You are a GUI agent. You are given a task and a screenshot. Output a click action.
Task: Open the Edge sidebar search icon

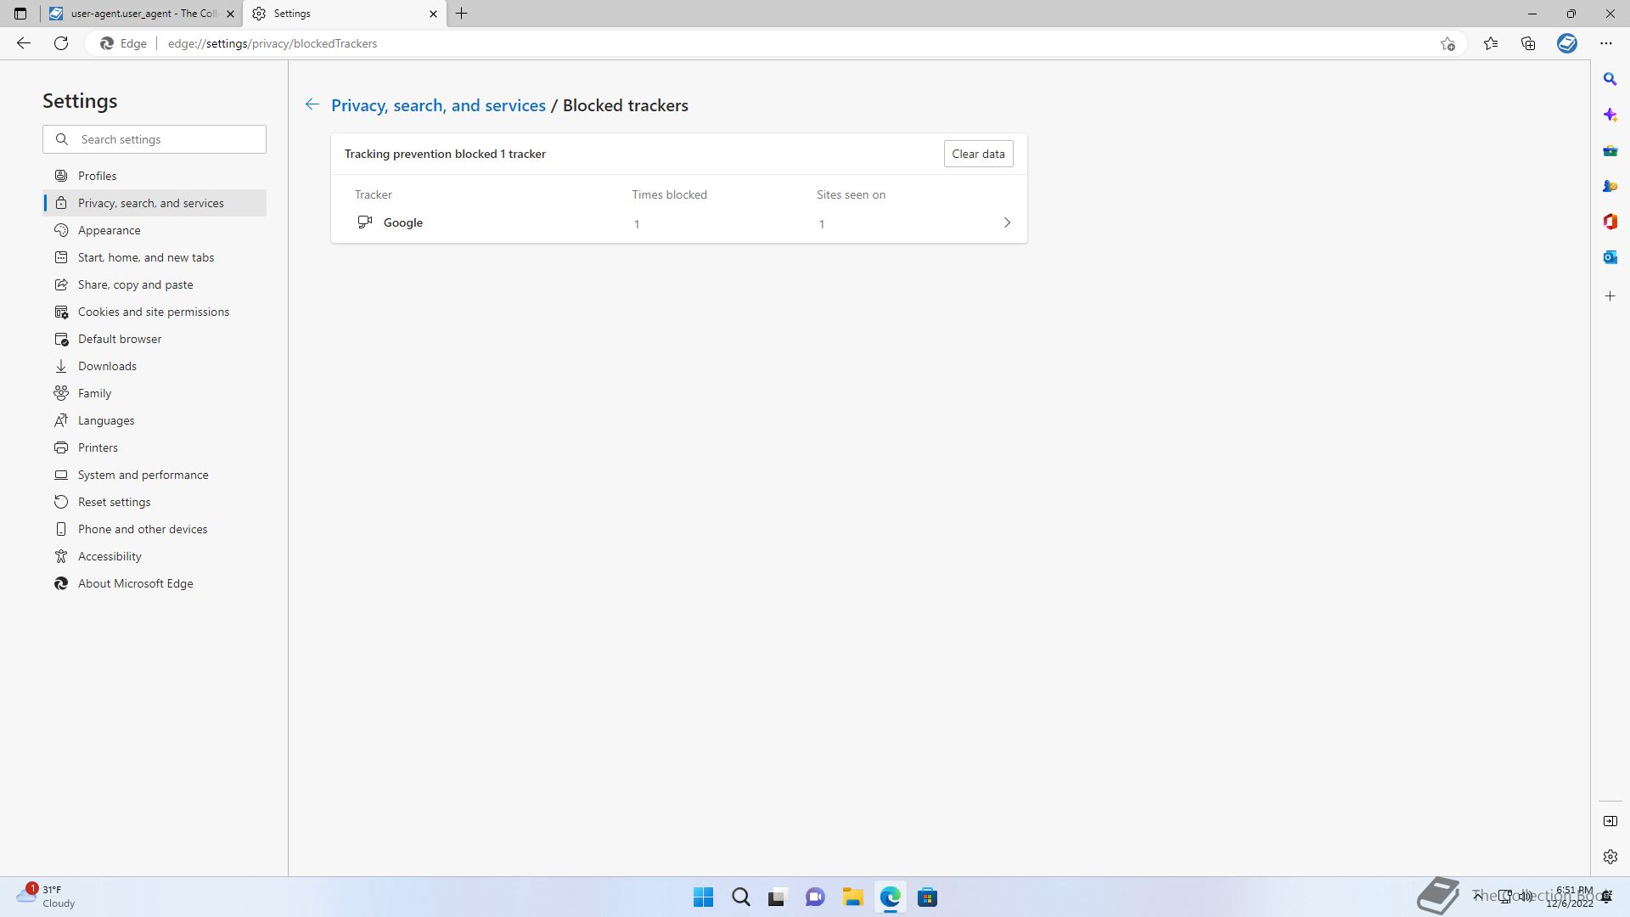[x=1610, y=79]
